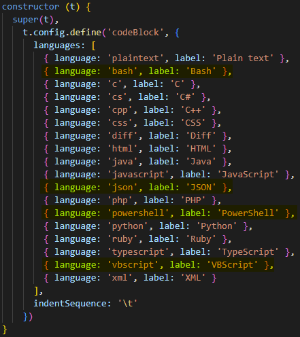Screen dimensions: 300x337
Task: Click the 'JavaScript' label string
Action: click(248, 175)
